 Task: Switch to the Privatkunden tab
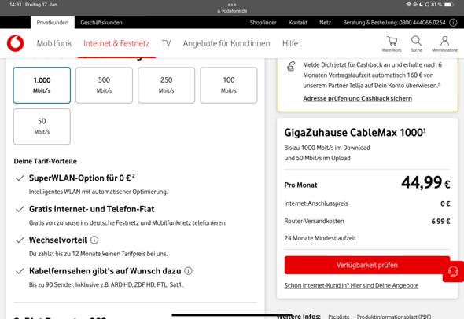coord(53,23)
